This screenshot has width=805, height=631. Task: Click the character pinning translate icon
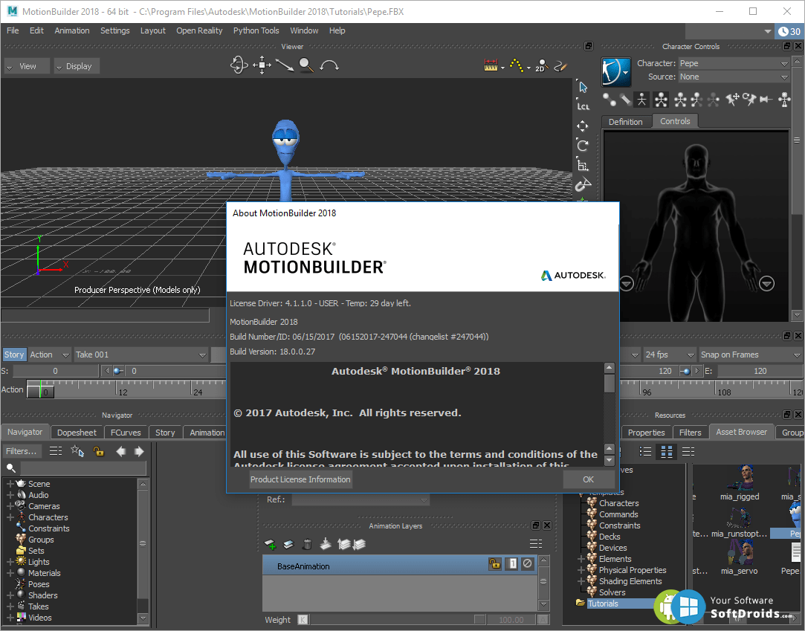pyautogui.click(x=731, y=100)
